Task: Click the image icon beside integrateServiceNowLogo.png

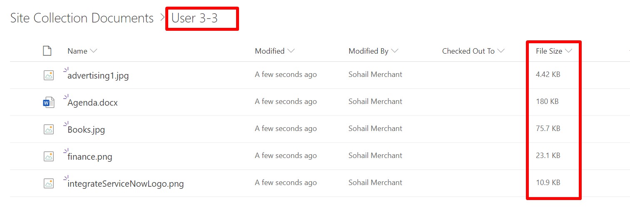Action: 49,183
